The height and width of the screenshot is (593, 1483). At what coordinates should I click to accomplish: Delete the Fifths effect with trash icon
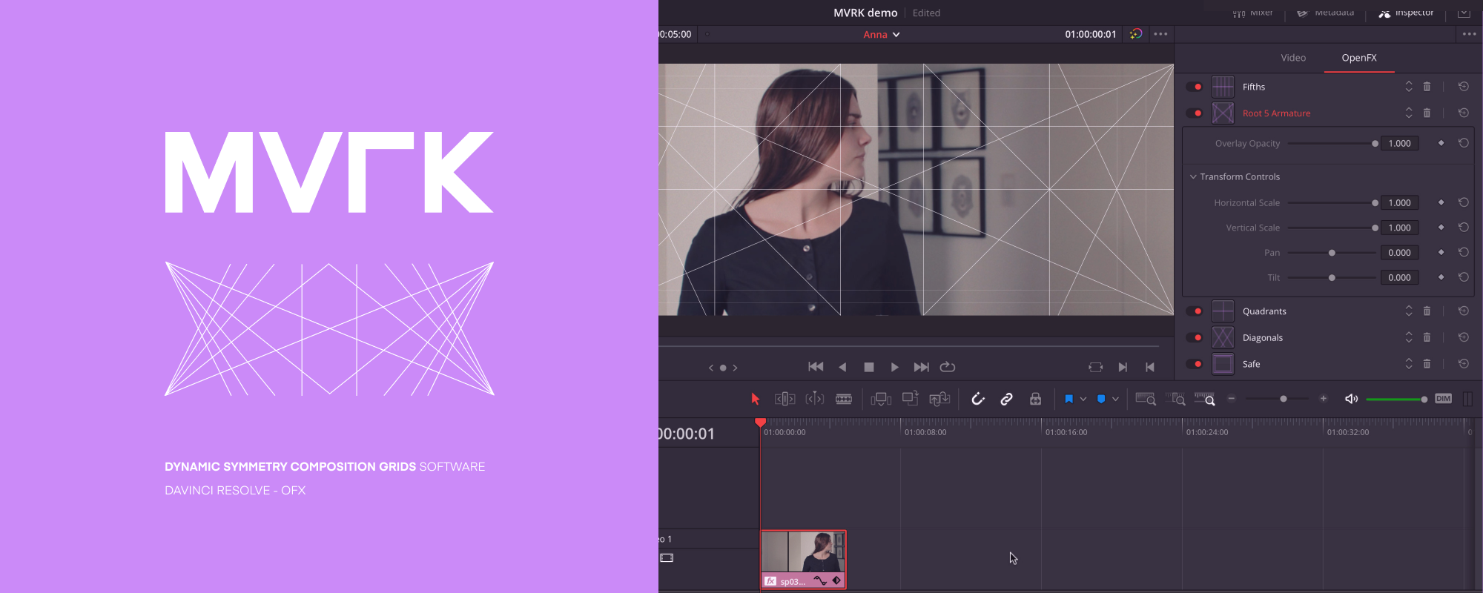tap(1427, 87)
